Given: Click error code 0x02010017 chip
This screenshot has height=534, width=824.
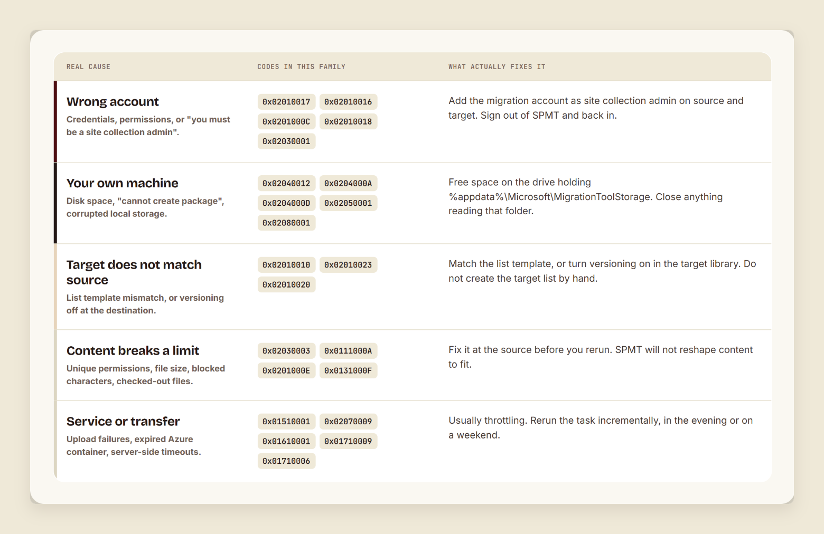Looking at the screenshot, I should pyautogui.click(x=286, y=102).
